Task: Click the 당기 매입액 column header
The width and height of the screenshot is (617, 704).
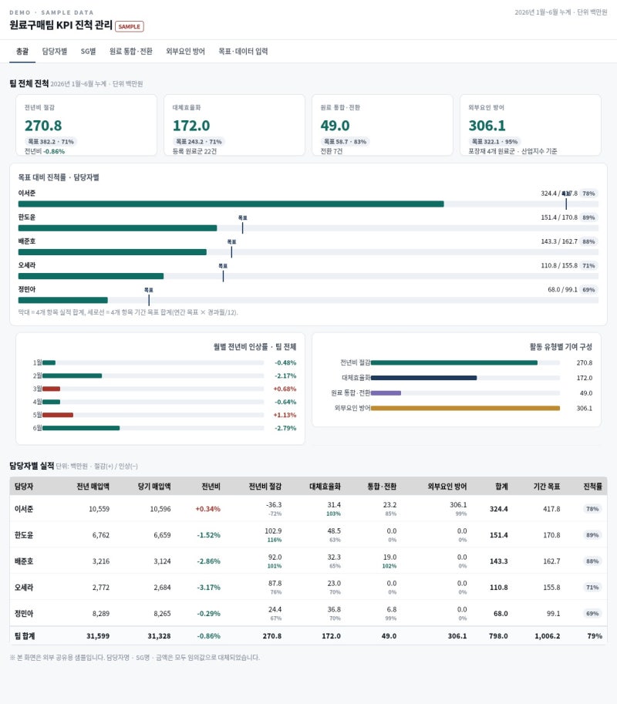Action: pos(154,487)
